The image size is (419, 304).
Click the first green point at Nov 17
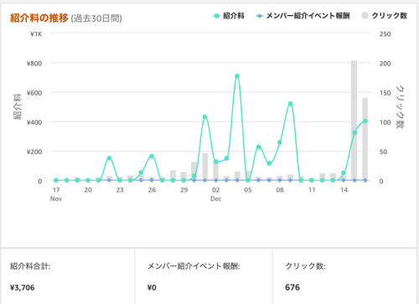(56, 180)
